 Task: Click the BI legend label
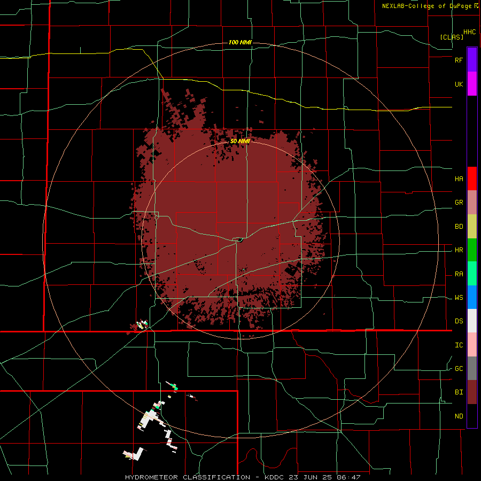coord(459,392)
